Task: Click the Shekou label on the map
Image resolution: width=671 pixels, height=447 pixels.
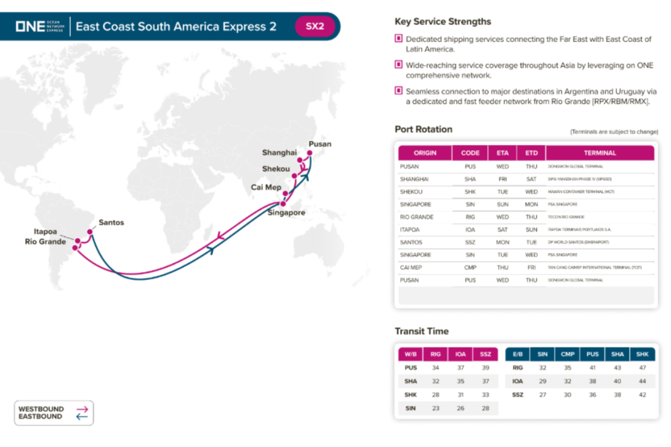Action: pyautogui.click(x=276, y=168)
